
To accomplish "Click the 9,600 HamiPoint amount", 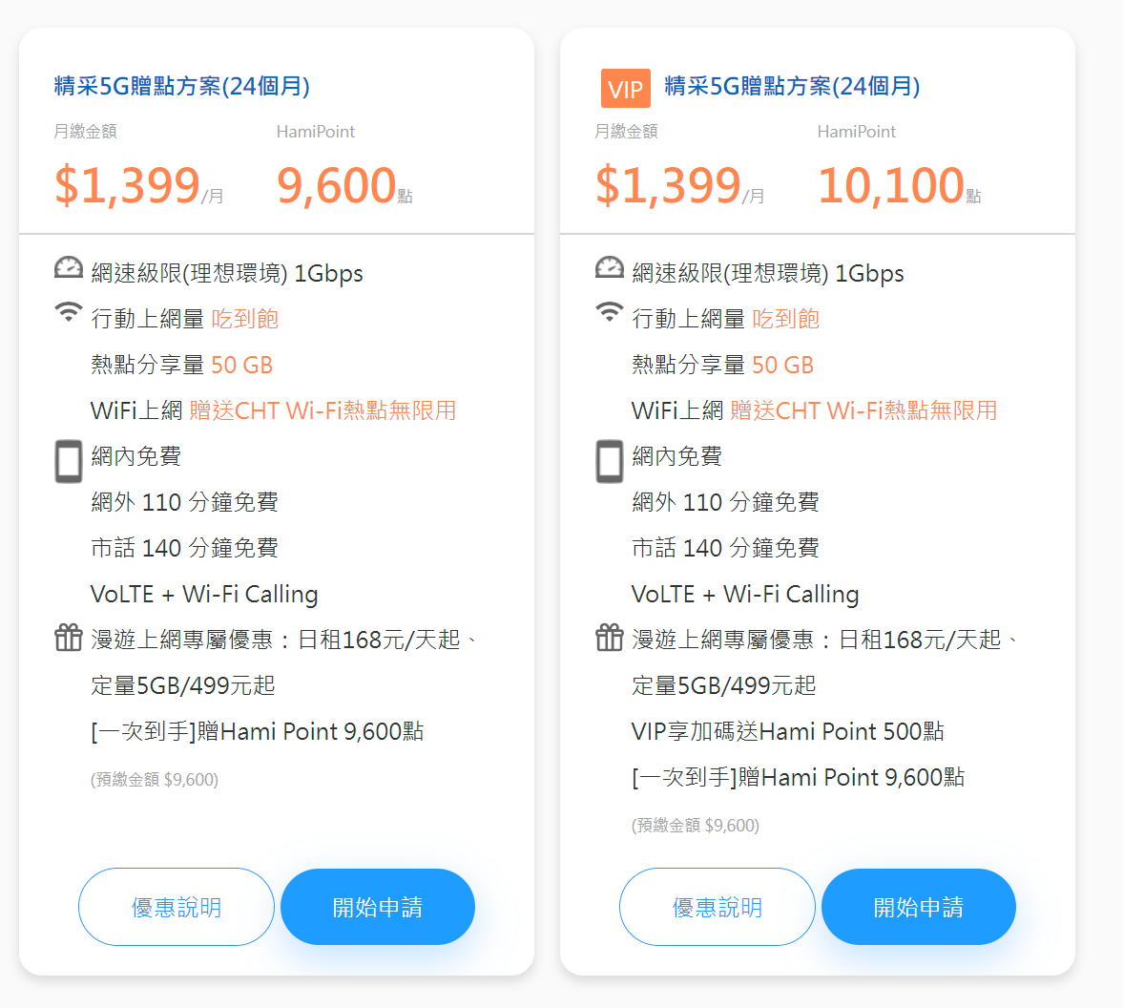I will pos(337,185).
